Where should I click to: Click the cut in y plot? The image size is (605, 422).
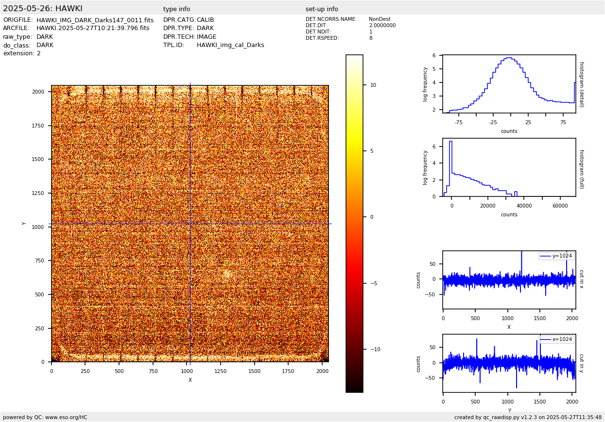[509, 363]
